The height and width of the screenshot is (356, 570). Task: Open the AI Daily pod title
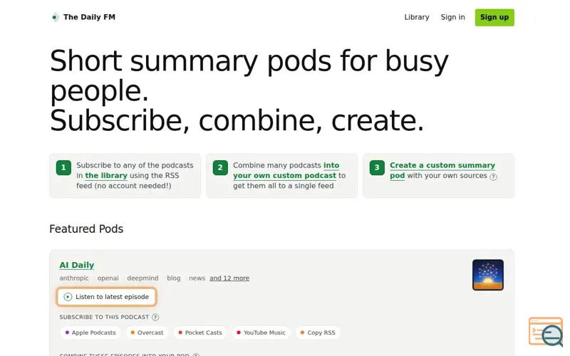pyautogui.click(x=77, y=265)
